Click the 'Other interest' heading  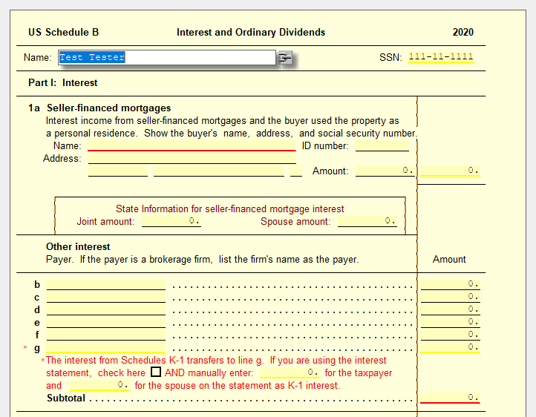tap(78, 246)
